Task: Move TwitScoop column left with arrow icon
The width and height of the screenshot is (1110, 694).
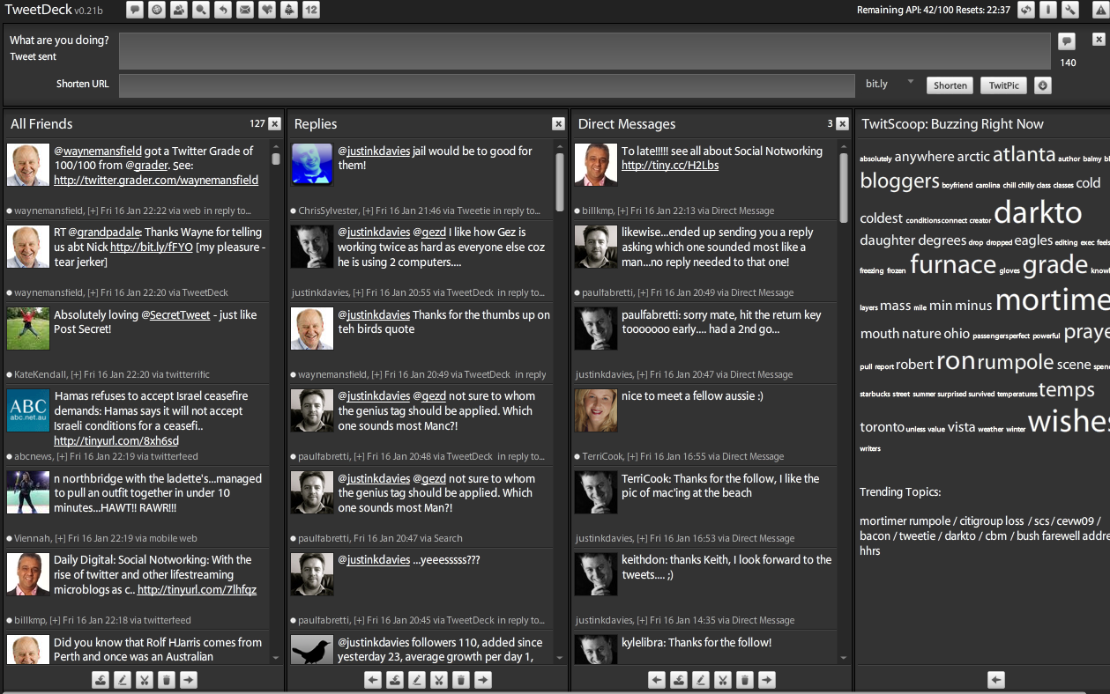Action: [995, 680]
